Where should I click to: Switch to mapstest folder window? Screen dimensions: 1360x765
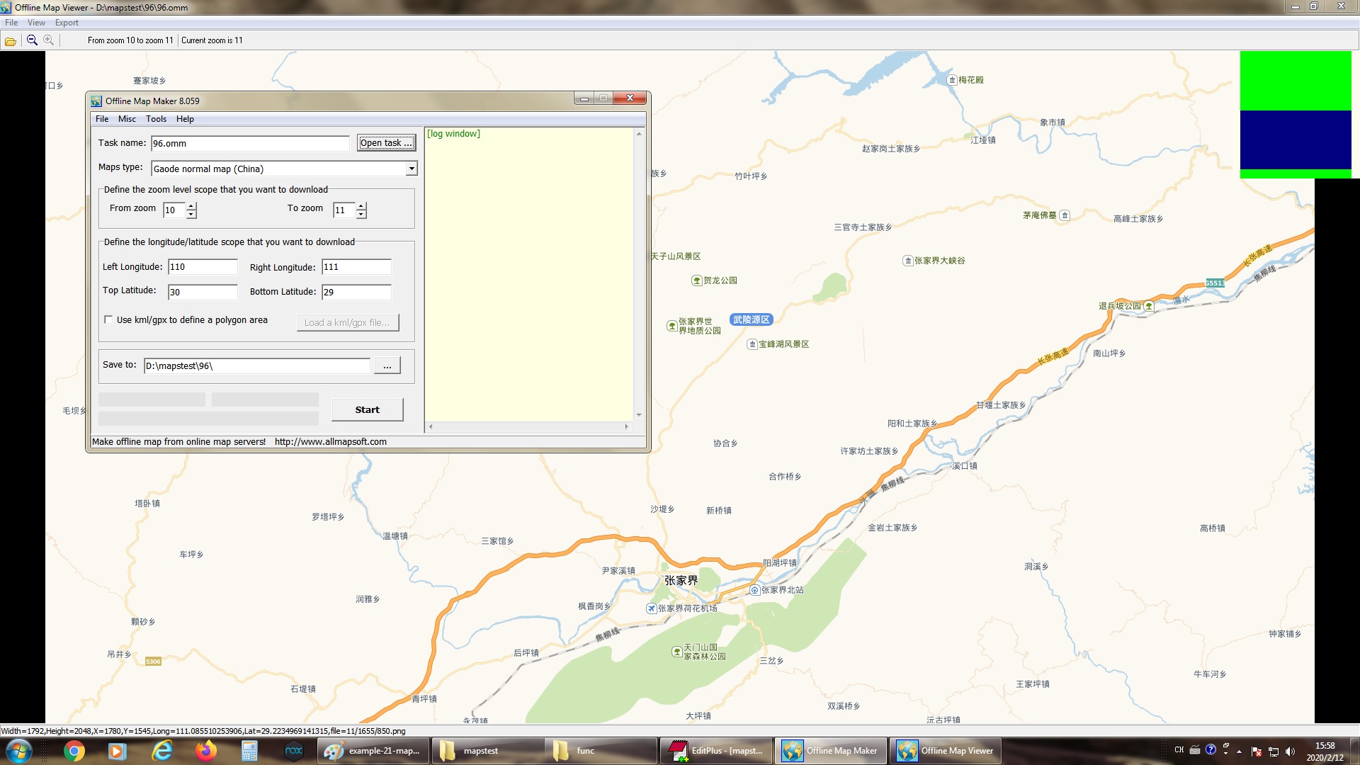(x=487, y=751)
